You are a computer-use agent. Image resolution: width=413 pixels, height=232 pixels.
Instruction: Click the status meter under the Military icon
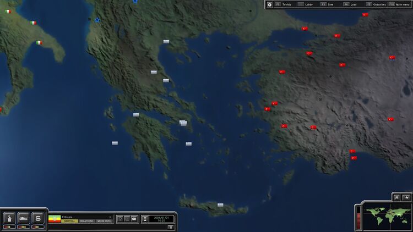24,227
